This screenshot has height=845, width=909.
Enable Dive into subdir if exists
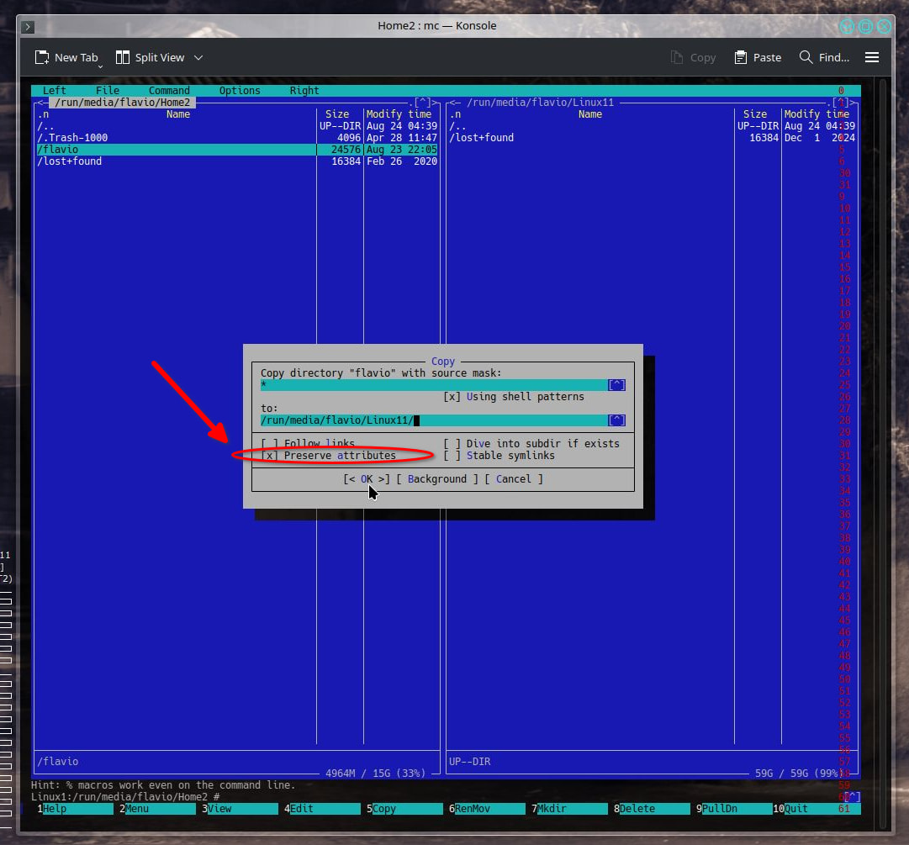pyautogui.click(x=452, y=444)
